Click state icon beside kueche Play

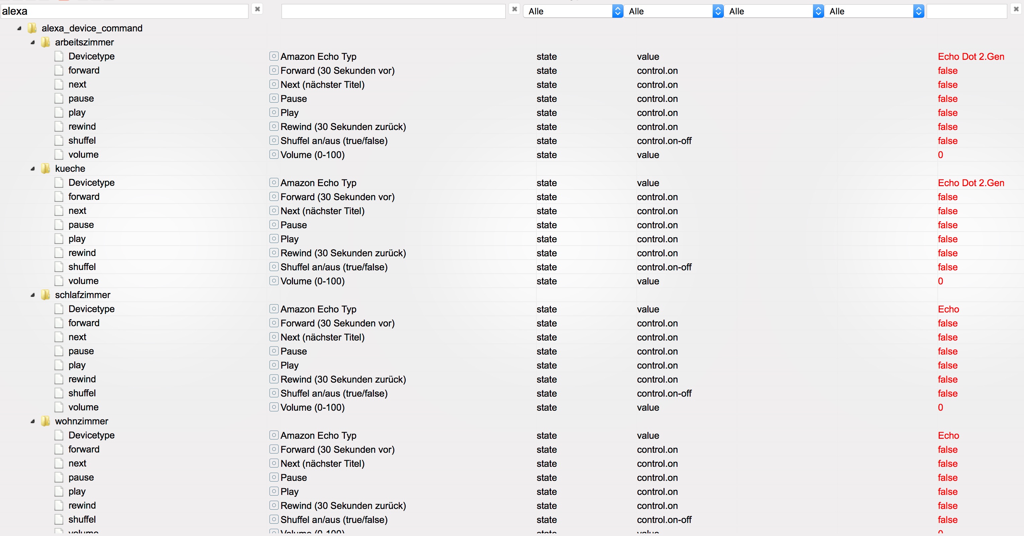(x=274, y=238)
